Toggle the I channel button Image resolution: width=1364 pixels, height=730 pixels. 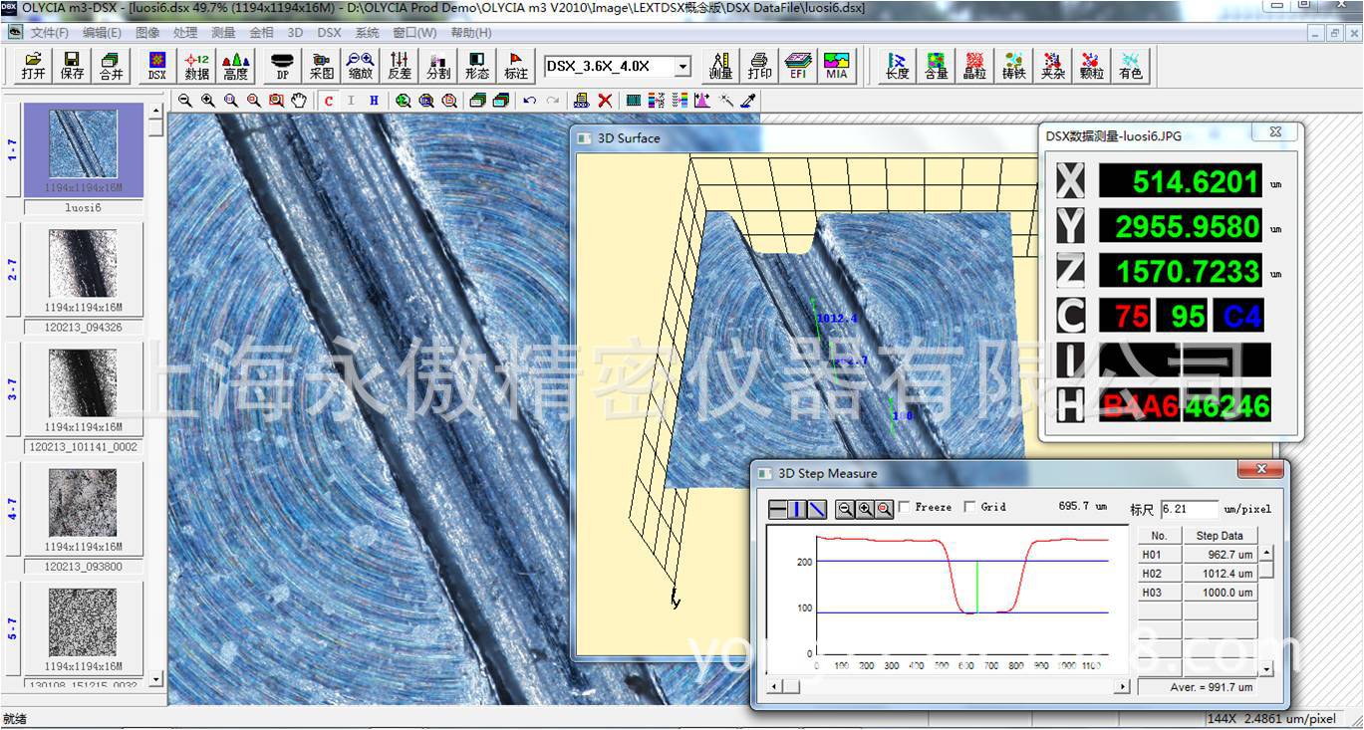click(351, 100)
